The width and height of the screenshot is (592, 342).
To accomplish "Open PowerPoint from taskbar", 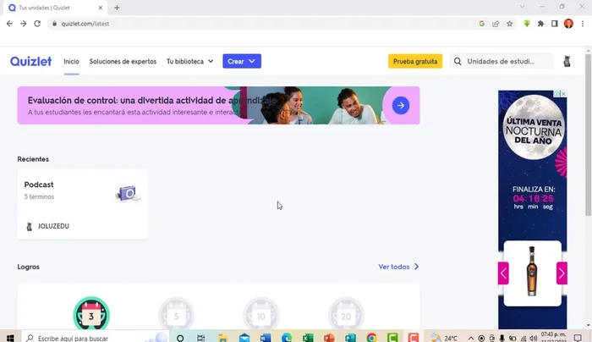I will [329, 338].
